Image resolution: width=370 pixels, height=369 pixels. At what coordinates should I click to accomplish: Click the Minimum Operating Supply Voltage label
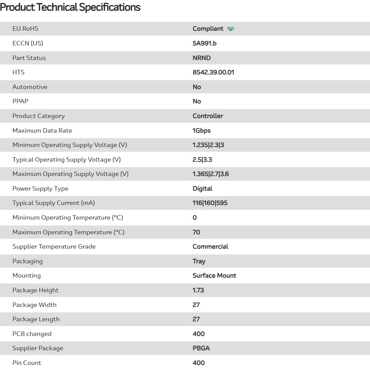point(70,145)
